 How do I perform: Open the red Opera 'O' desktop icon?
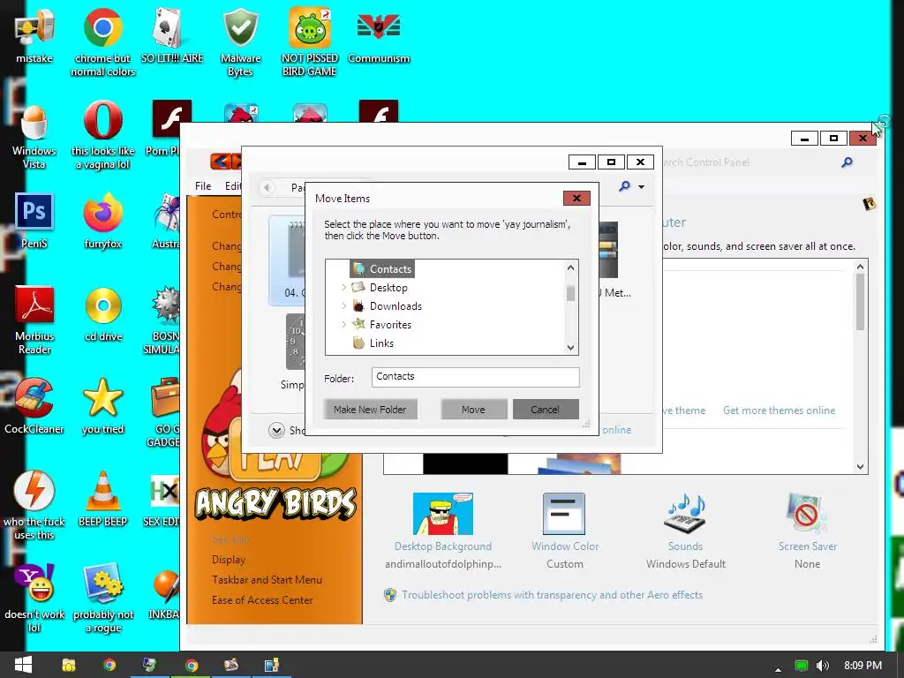[102, 136]
